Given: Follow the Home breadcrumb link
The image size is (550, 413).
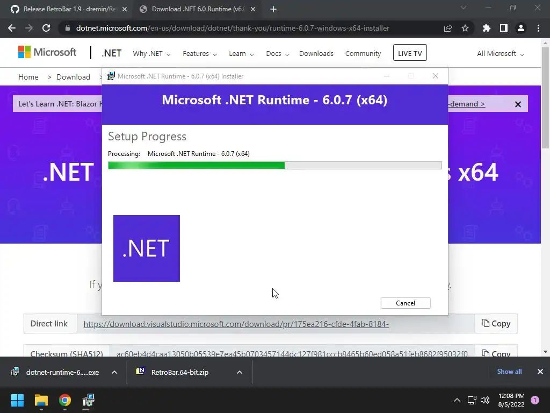Looking at the screenshot, I should (28, 77).
